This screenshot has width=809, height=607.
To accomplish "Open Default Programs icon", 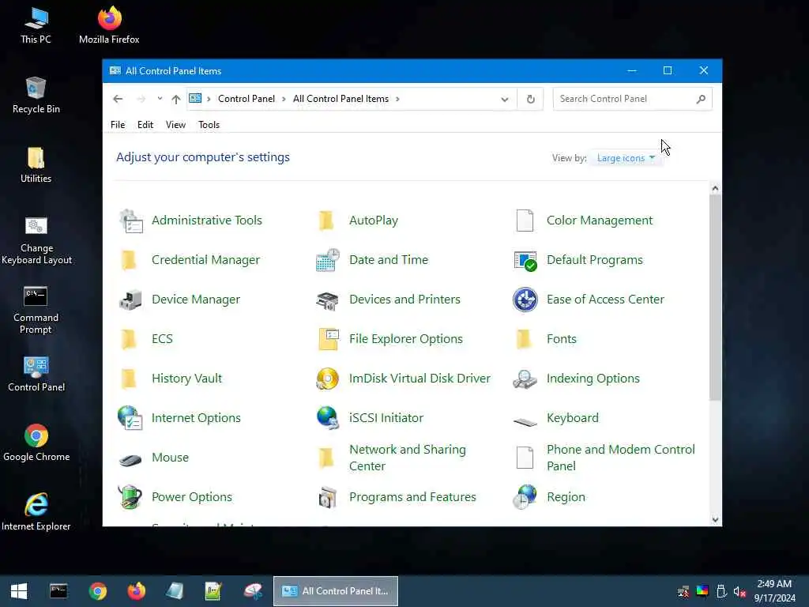I will (525, 260).
